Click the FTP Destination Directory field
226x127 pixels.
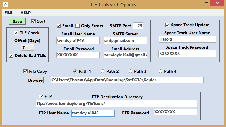(x=116, y=104)
